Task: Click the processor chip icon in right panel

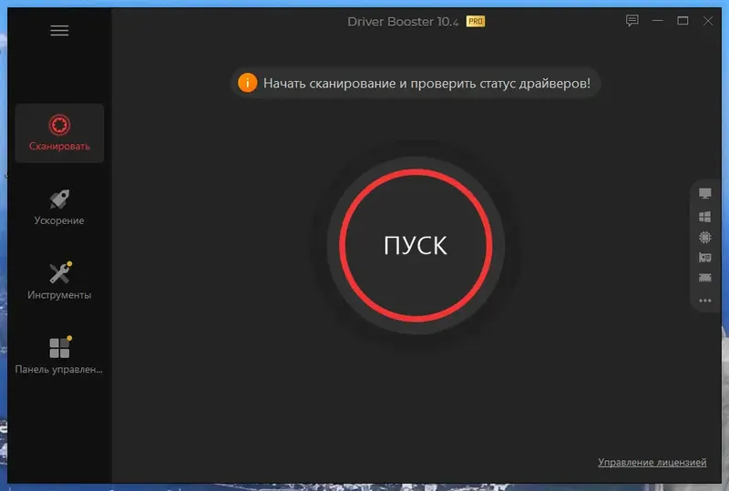Action: pyautogui.click(x=704, y=237)
